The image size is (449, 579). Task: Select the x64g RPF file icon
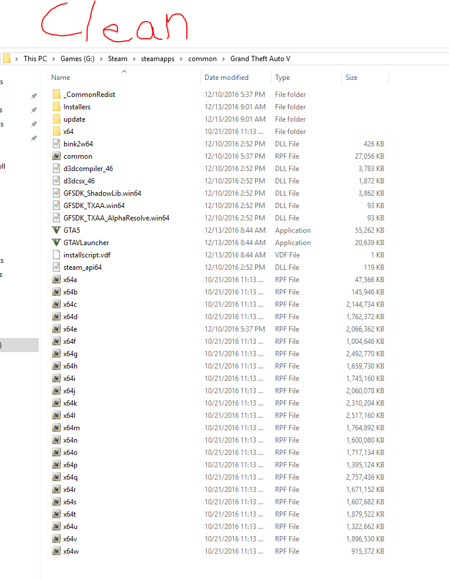click(x=56, y=354)
